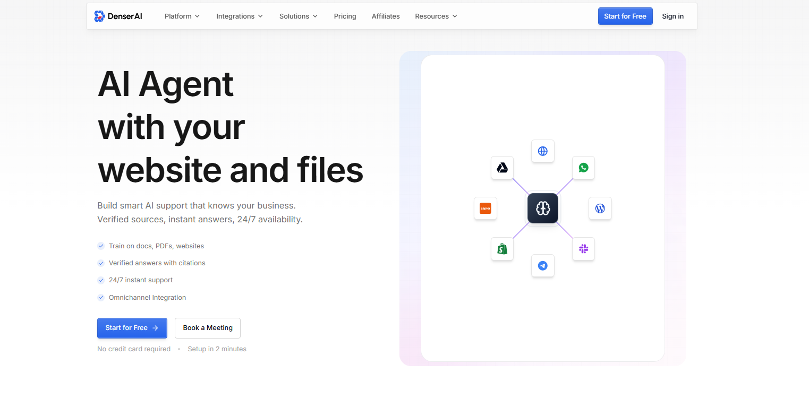Viewport: 809px width, 399px height.
Task: Click the central AI brain icon
Action: (542, 208)
